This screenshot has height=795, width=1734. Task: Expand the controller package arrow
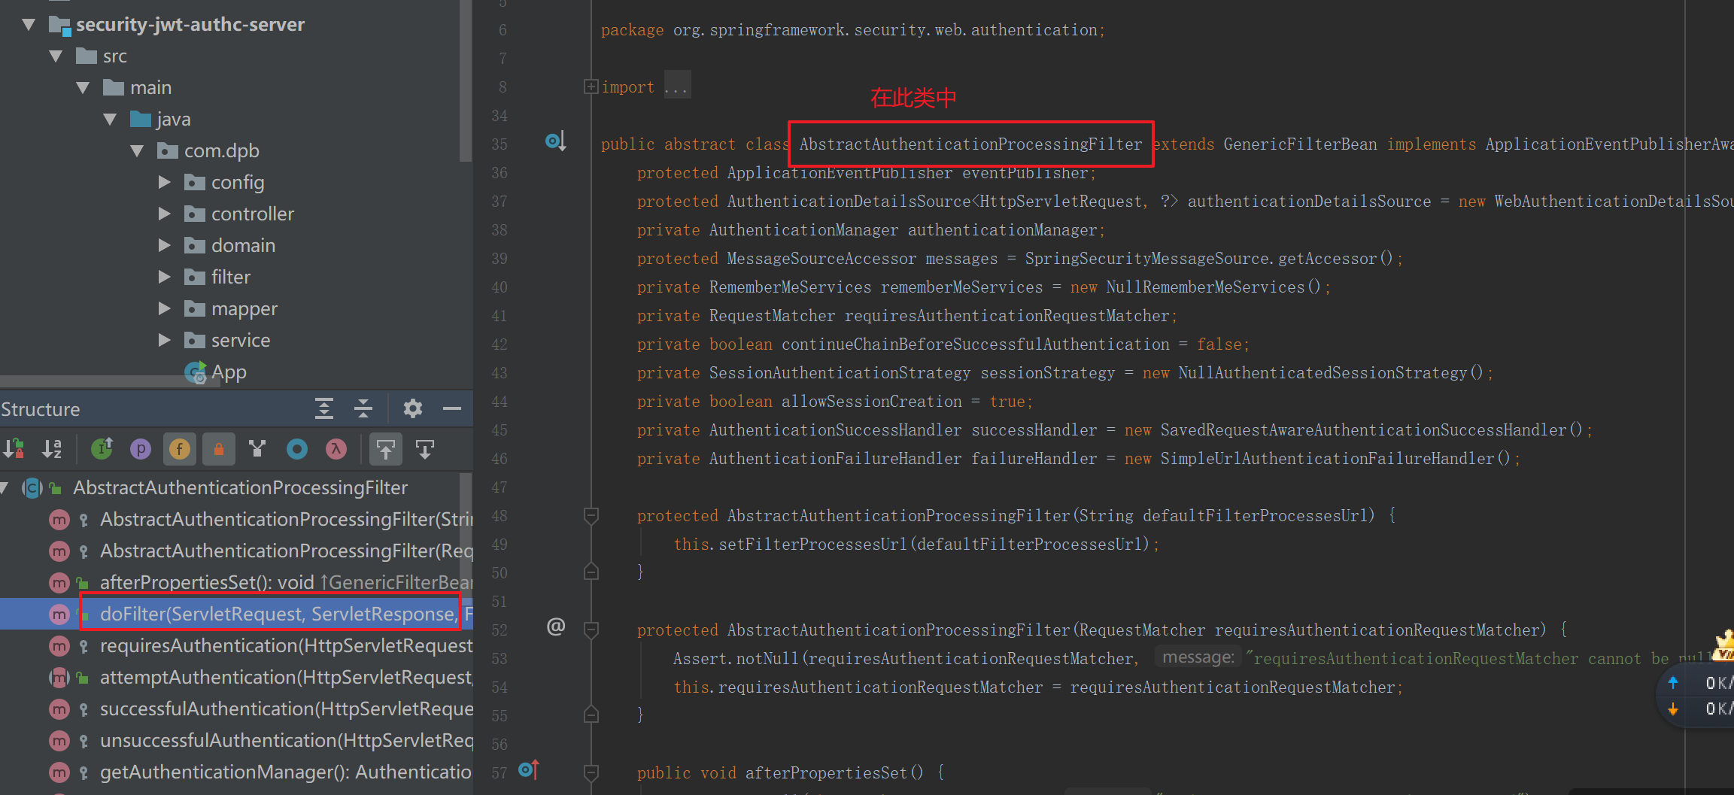(165, 214)
